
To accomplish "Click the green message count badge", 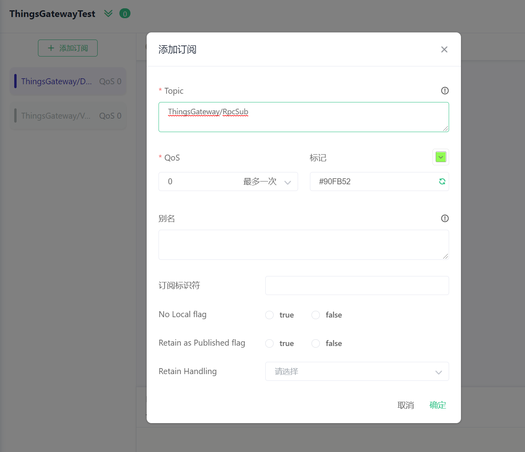I will 125,14.
